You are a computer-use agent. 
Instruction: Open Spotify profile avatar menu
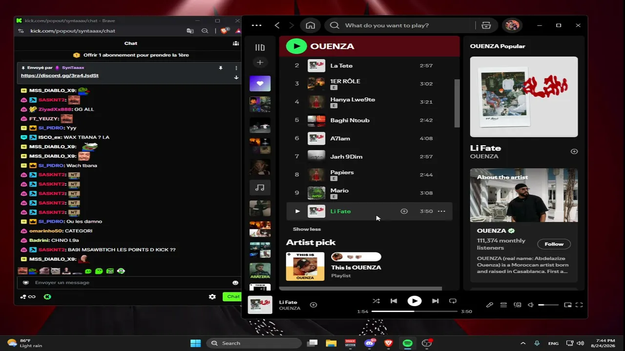512,25
